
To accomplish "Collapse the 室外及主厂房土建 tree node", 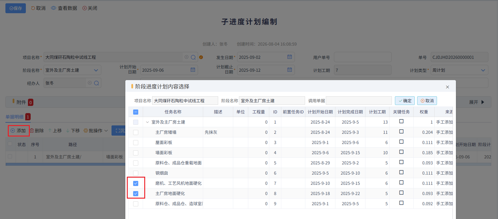I will pyautogui.click(x=147, y=122).
